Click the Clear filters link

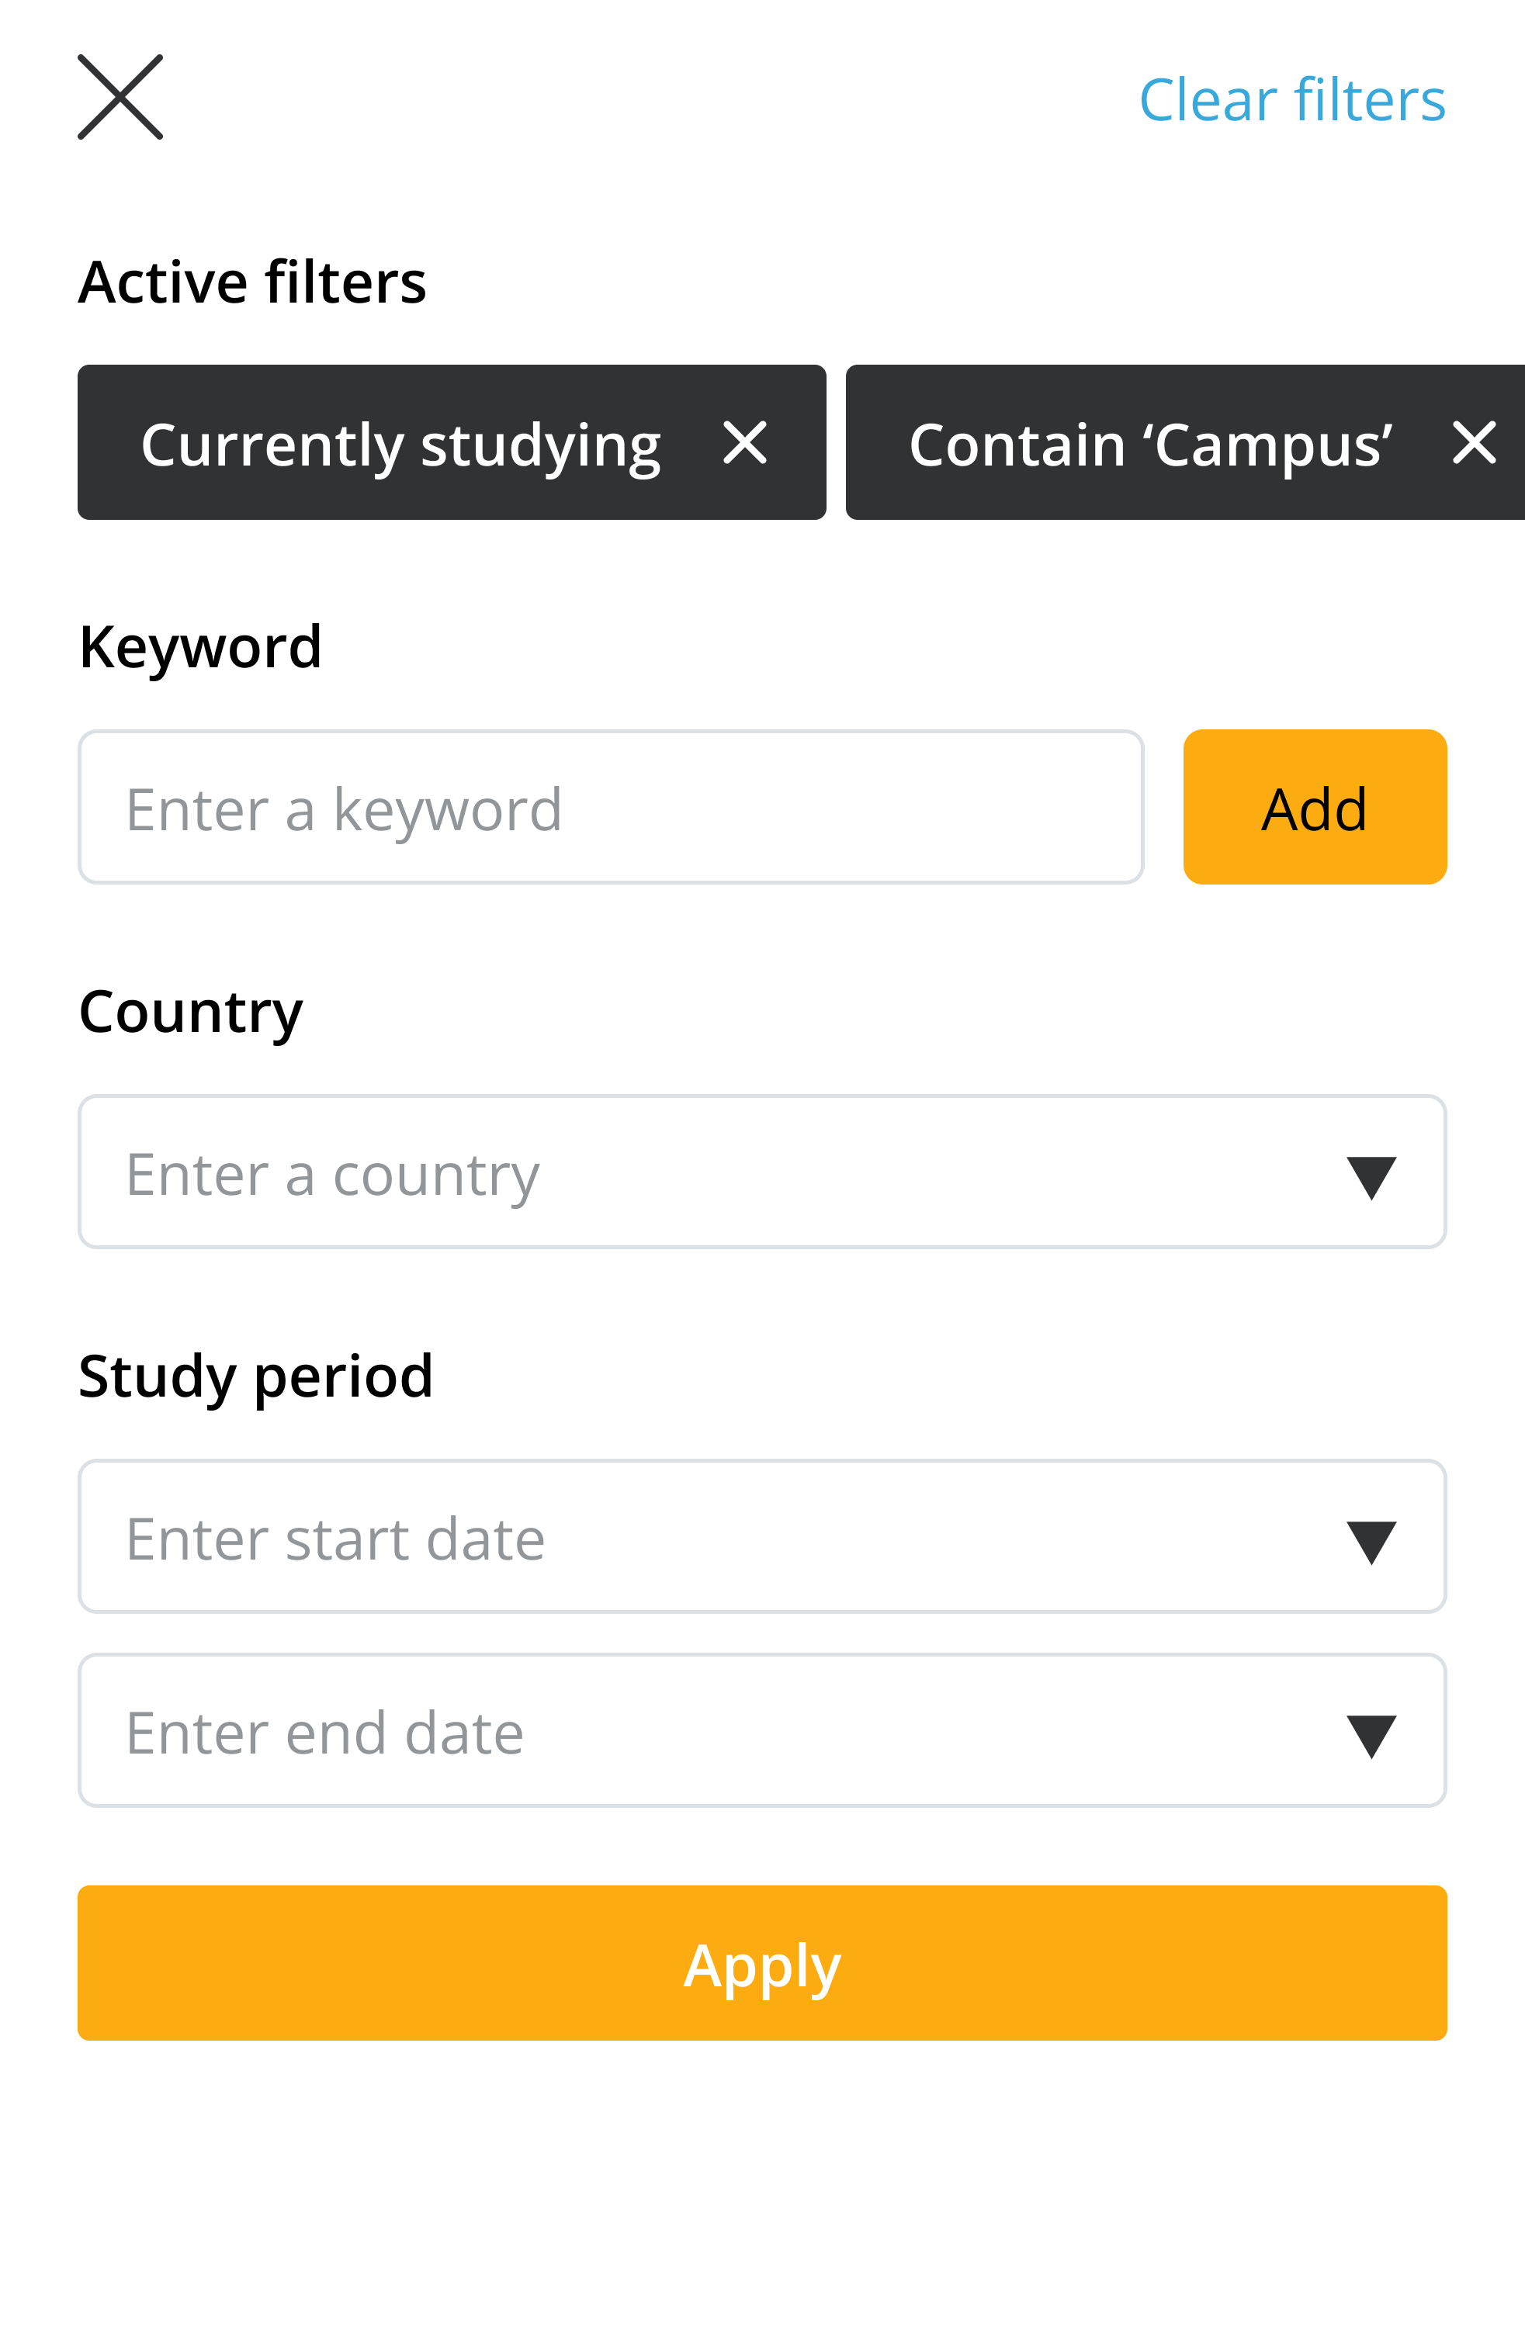[x=1291, y=100]
